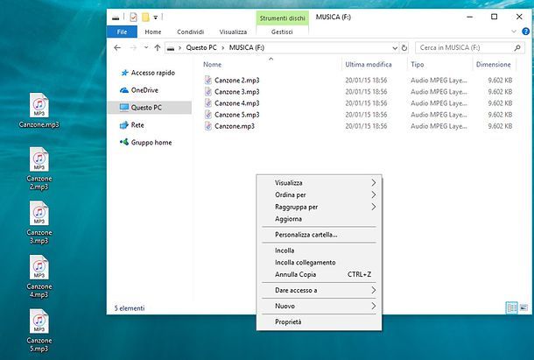The image size is (534, 360).
Task: Choose Incolla collegamento from context menu
Action: coord(320,262)
